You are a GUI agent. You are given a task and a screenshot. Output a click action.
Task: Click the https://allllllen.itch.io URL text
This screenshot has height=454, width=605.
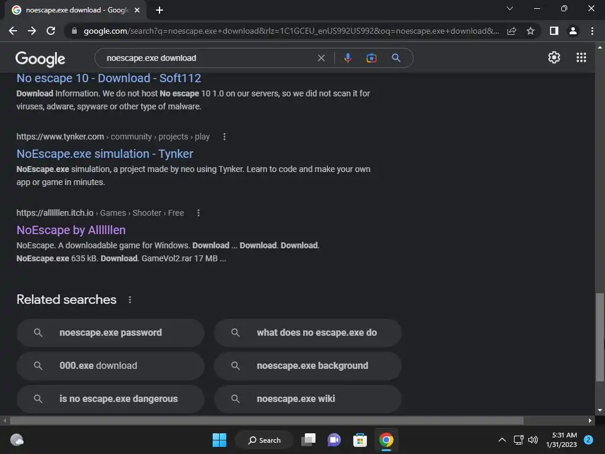tap(55, 213)
